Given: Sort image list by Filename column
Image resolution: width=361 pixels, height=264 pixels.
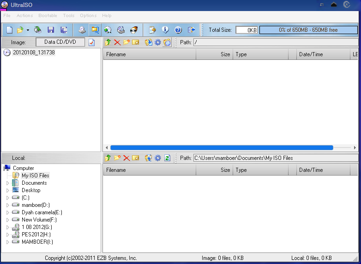Looking at the screenshot, I should (150, 54).
